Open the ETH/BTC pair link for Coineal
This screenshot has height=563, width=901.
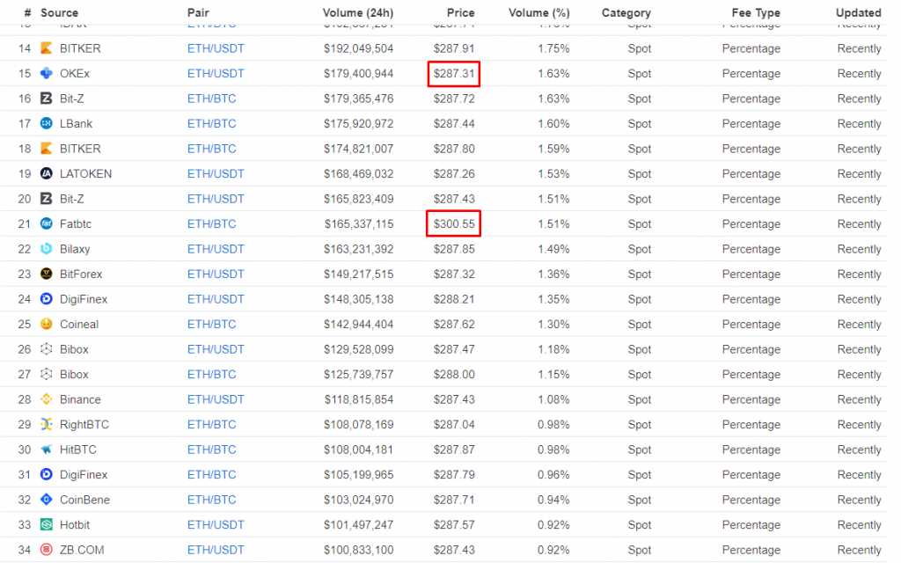pos(212,324)
